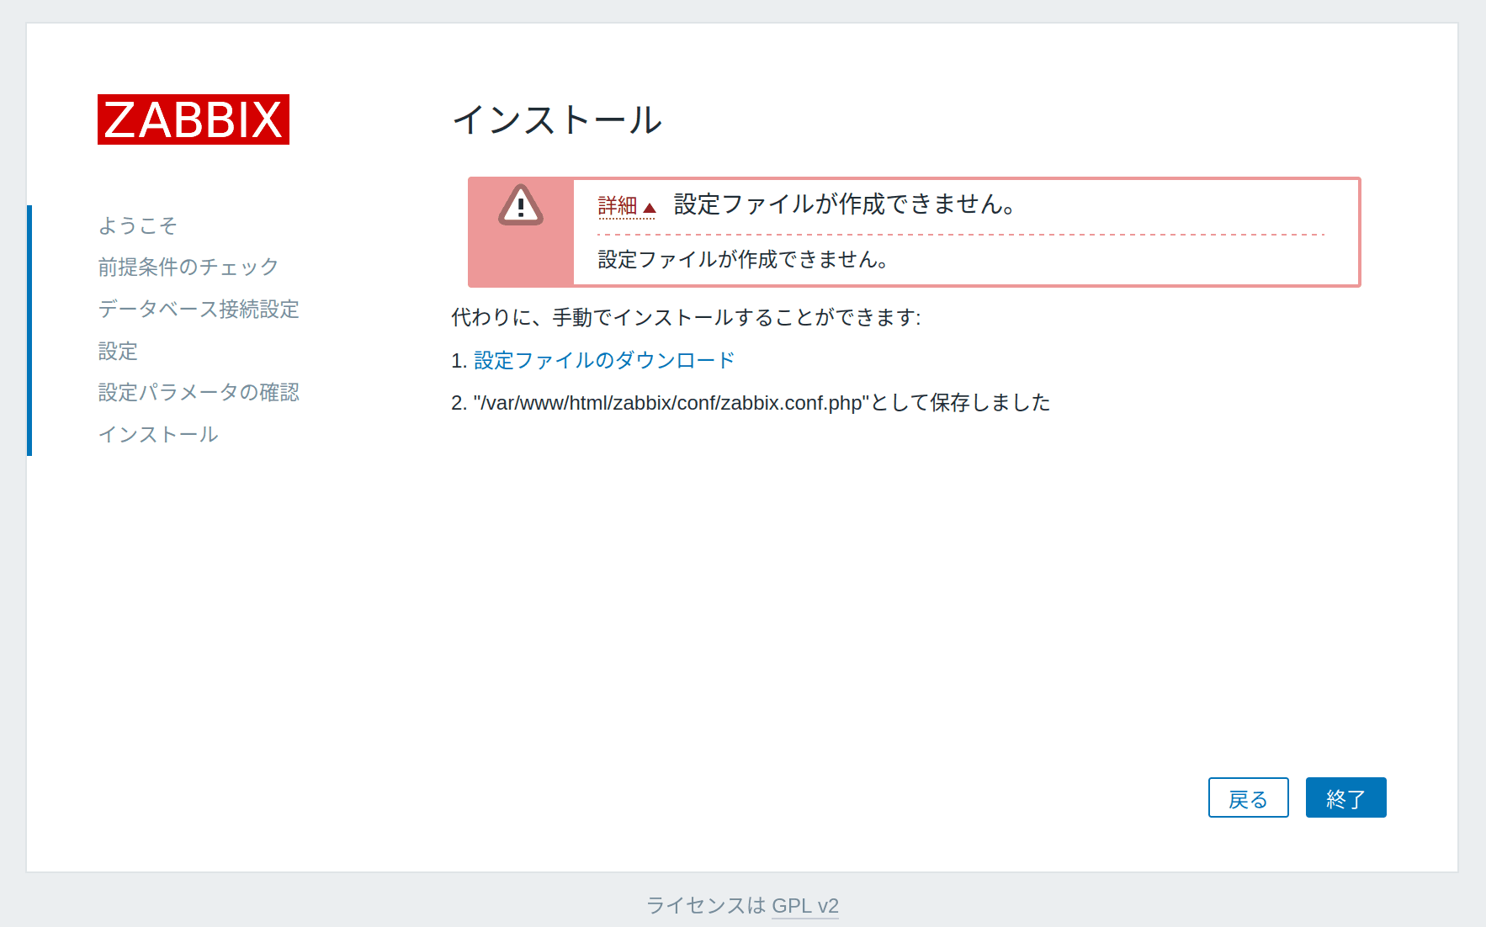Image resolution: width=1486 pixels, height=927 pixels.
Task: Select the 設定パラメータの確認 step
Action: [198, 392]
